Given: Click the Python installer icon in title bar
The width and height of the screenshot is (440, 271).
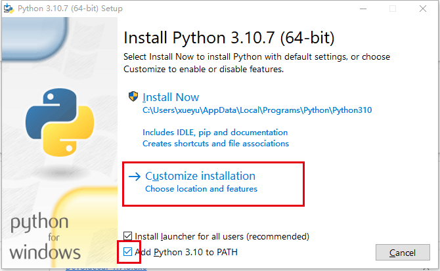Looking at the screenshot, I should pos(9,9).
